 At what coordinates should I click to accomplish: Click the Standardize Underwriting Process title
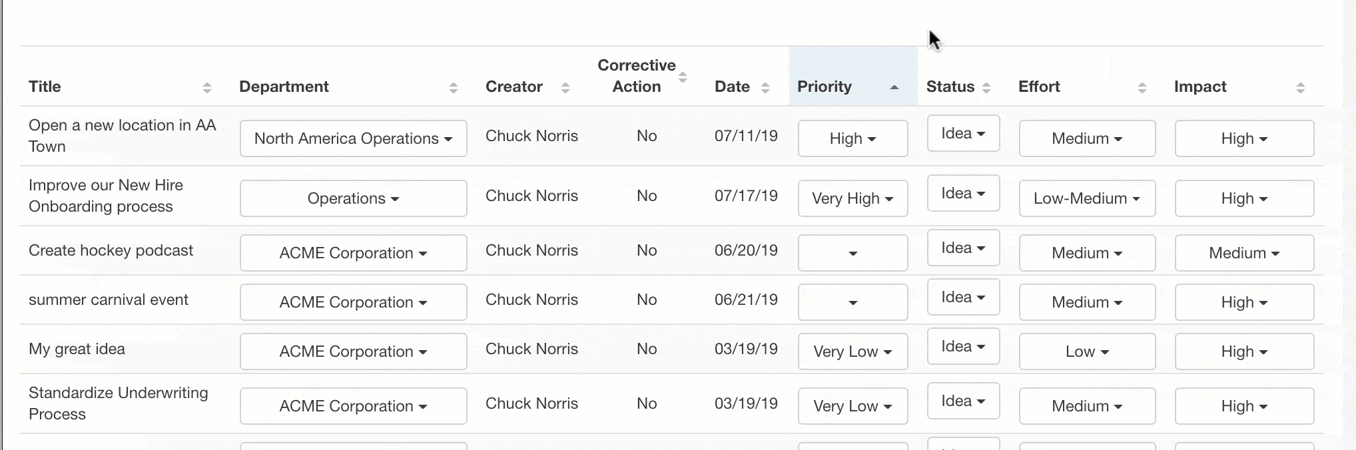pos(119,403)
